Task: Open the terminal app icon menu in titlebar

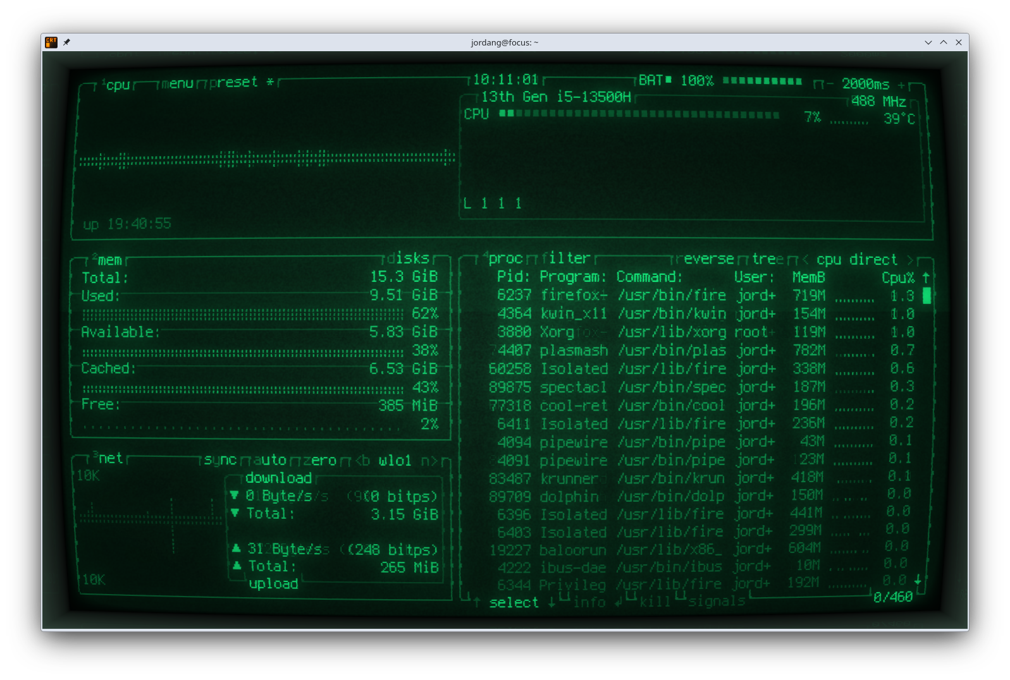Action: pyautogui.click(x=51, y=42)
